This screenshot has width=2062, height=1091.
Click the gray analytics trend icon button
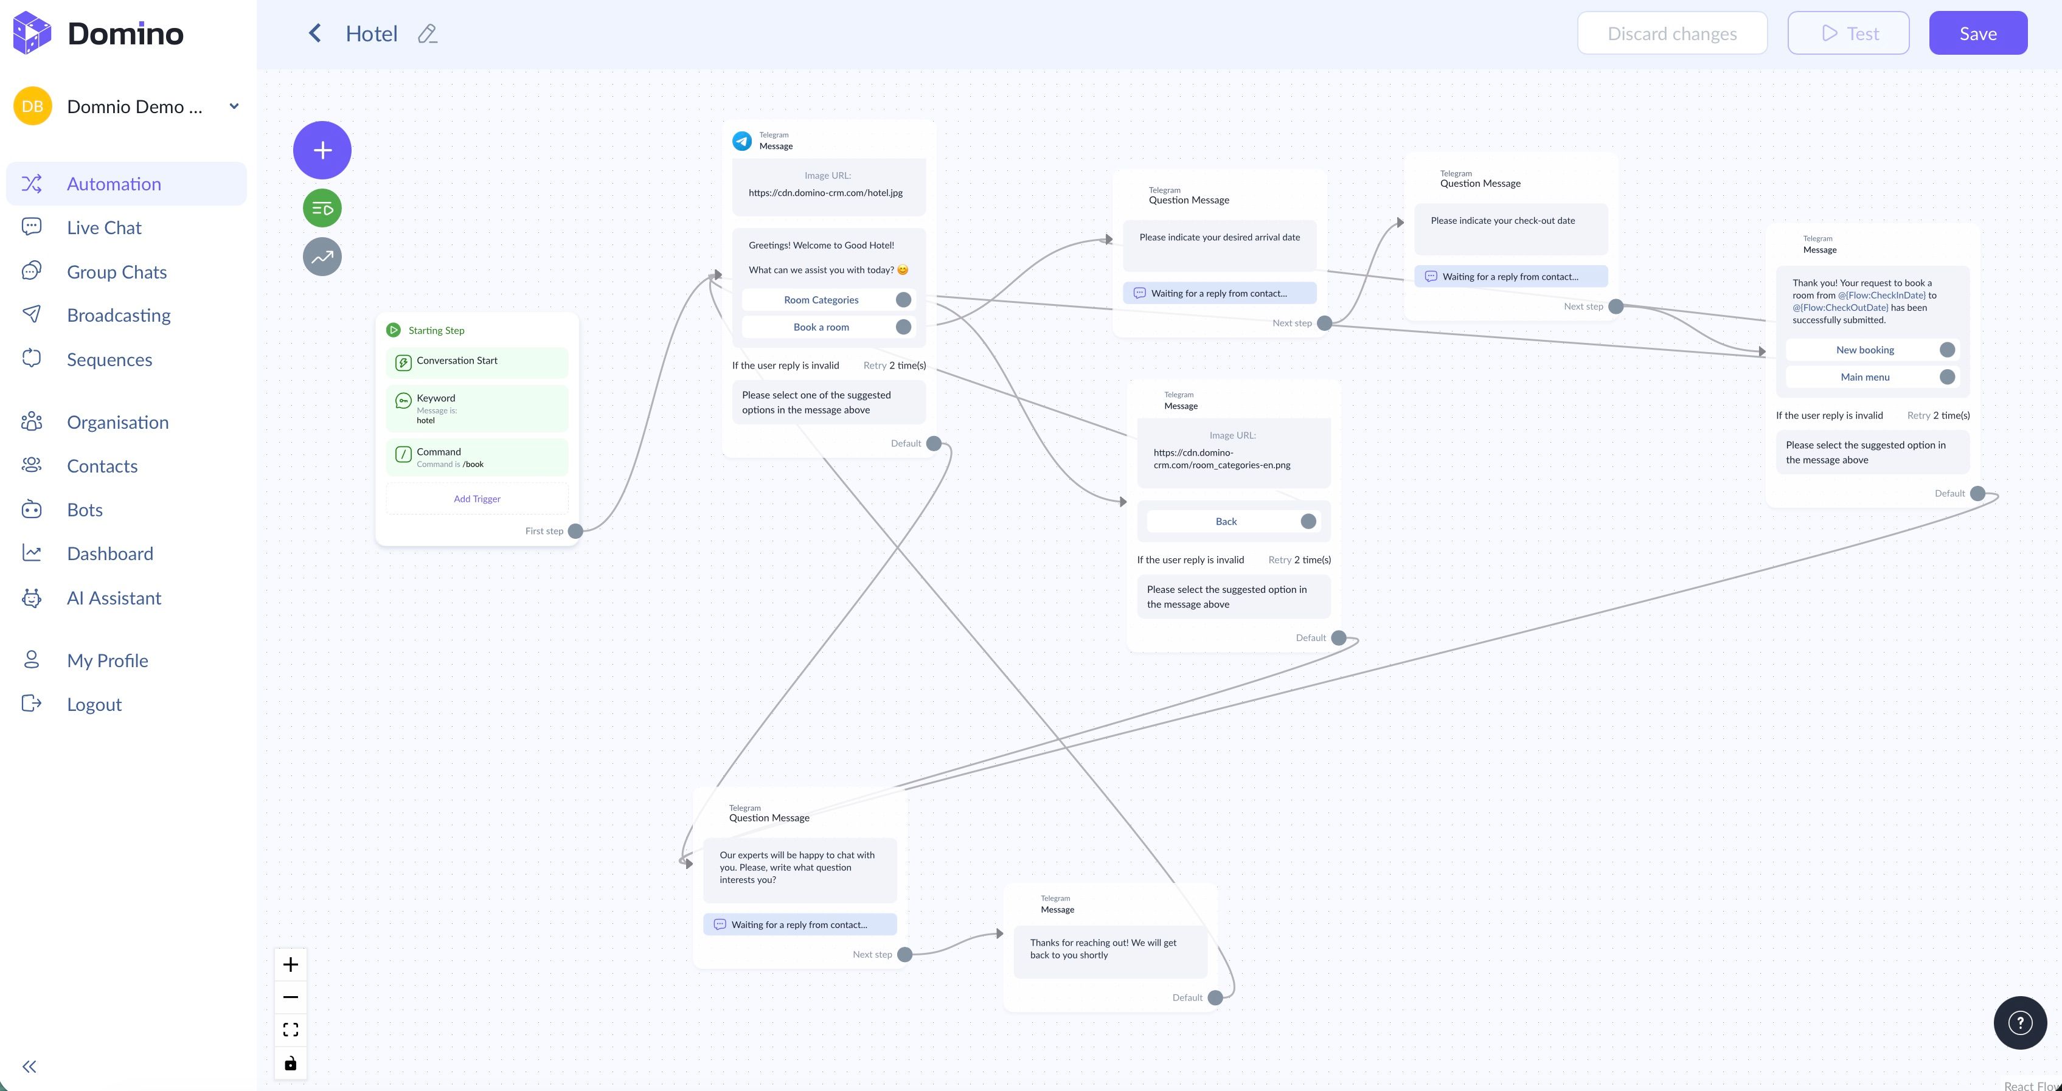click(x=322, y=257)
